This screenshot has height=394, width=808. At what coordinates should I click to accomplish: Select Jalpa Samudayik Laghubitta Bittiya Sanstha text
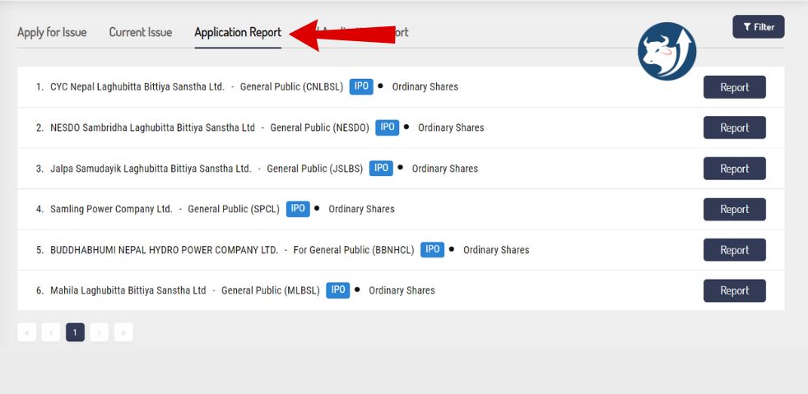coord(151,169)
